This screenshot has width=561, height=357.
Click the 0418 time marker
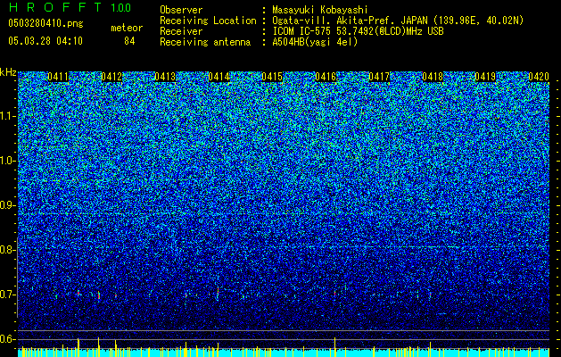point(433,77)
